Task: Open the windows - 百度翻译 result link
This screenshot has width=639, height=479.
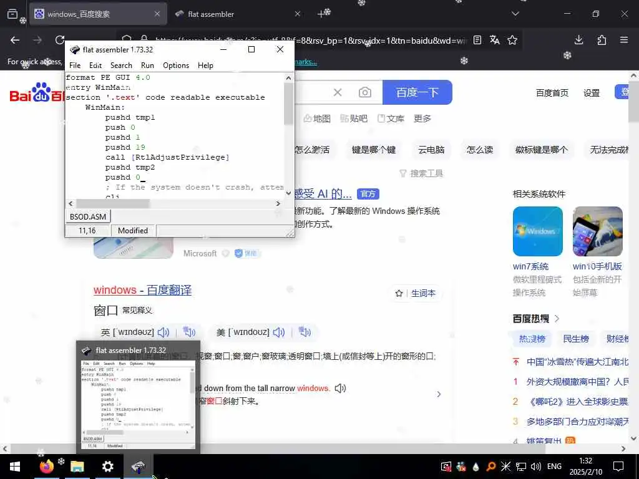Action: pos(142,290)
